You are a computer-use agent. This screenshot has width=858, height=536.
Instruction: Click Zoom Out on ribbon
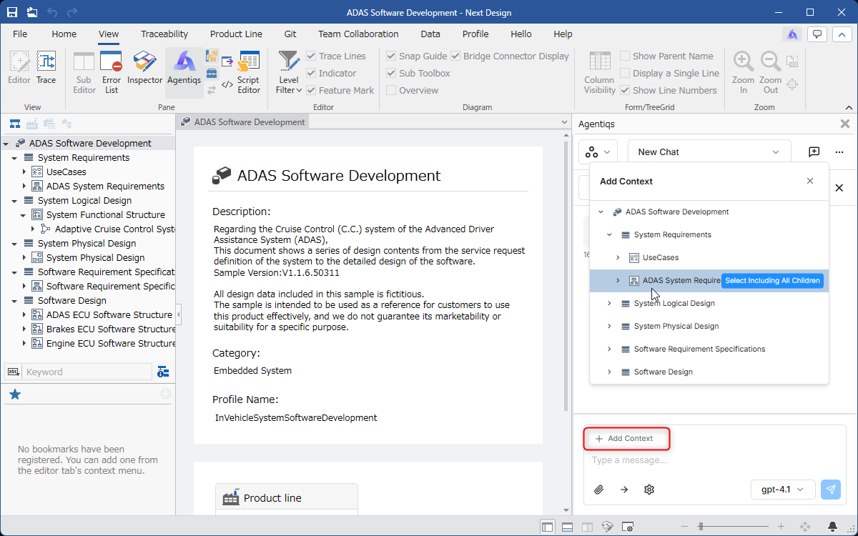[770, 72]
